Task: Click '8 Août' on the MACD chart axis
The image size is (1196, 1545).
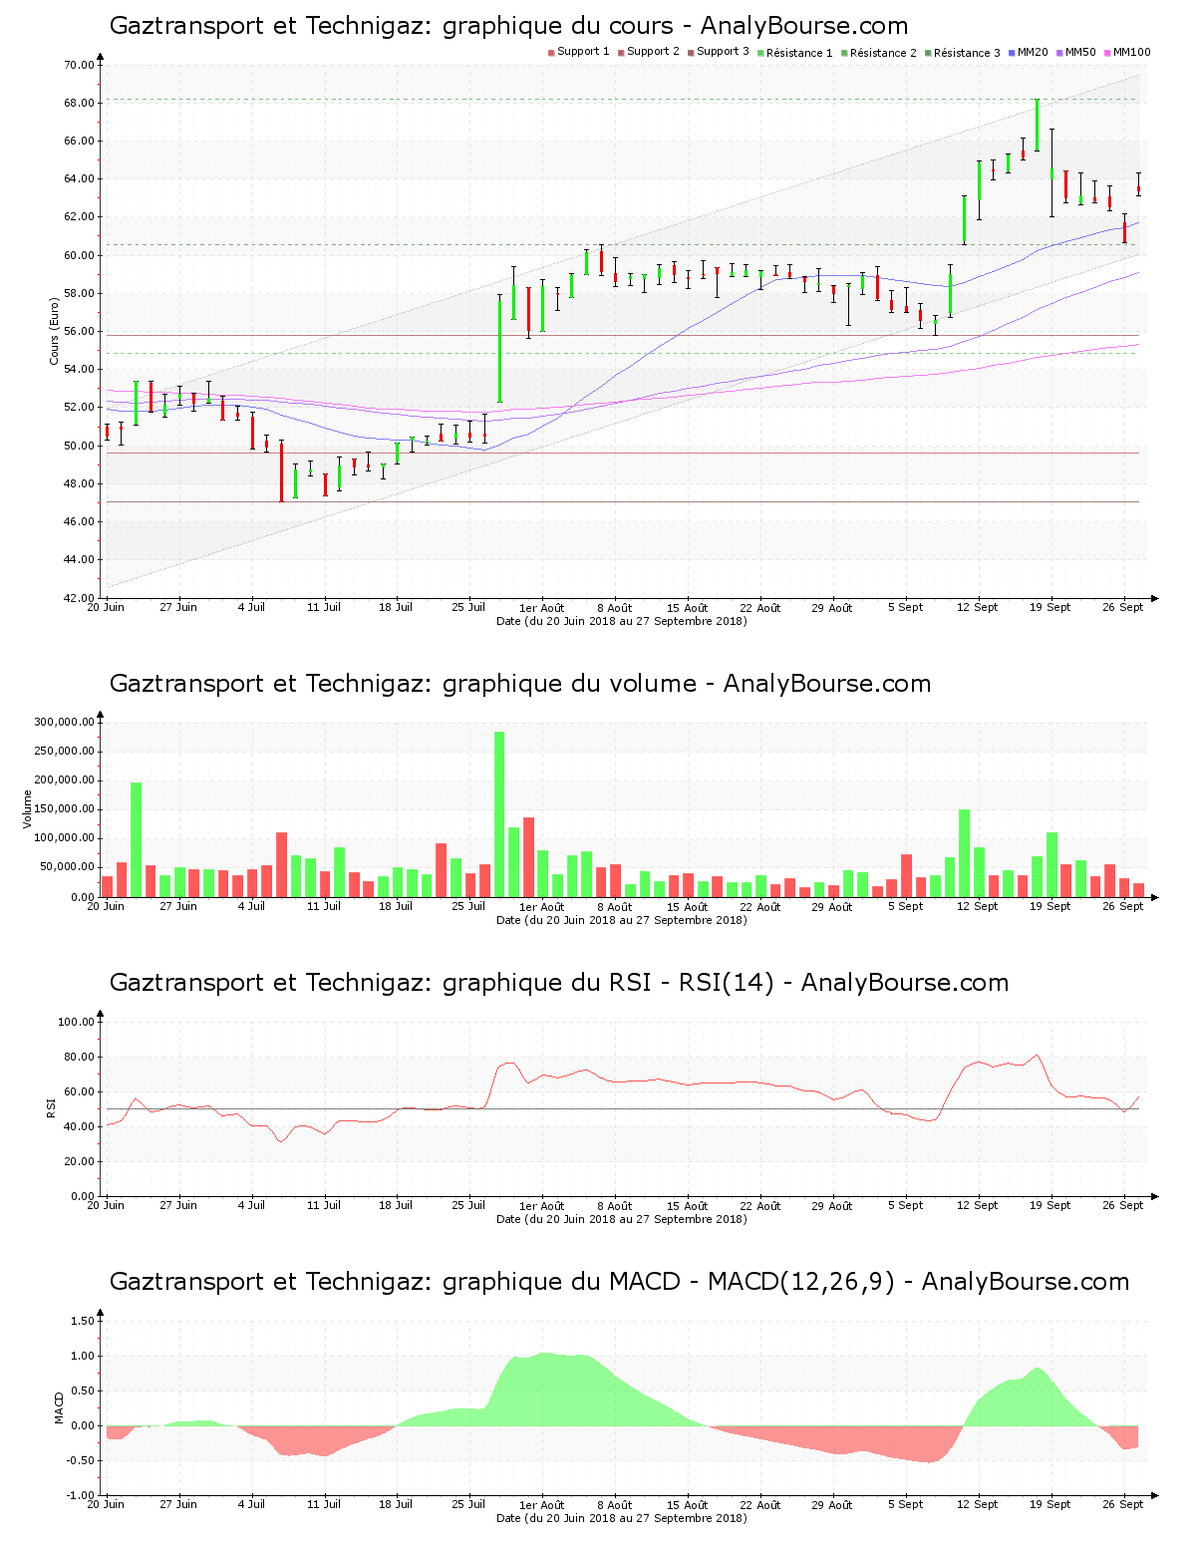Action: click(x=614, y=1505)
